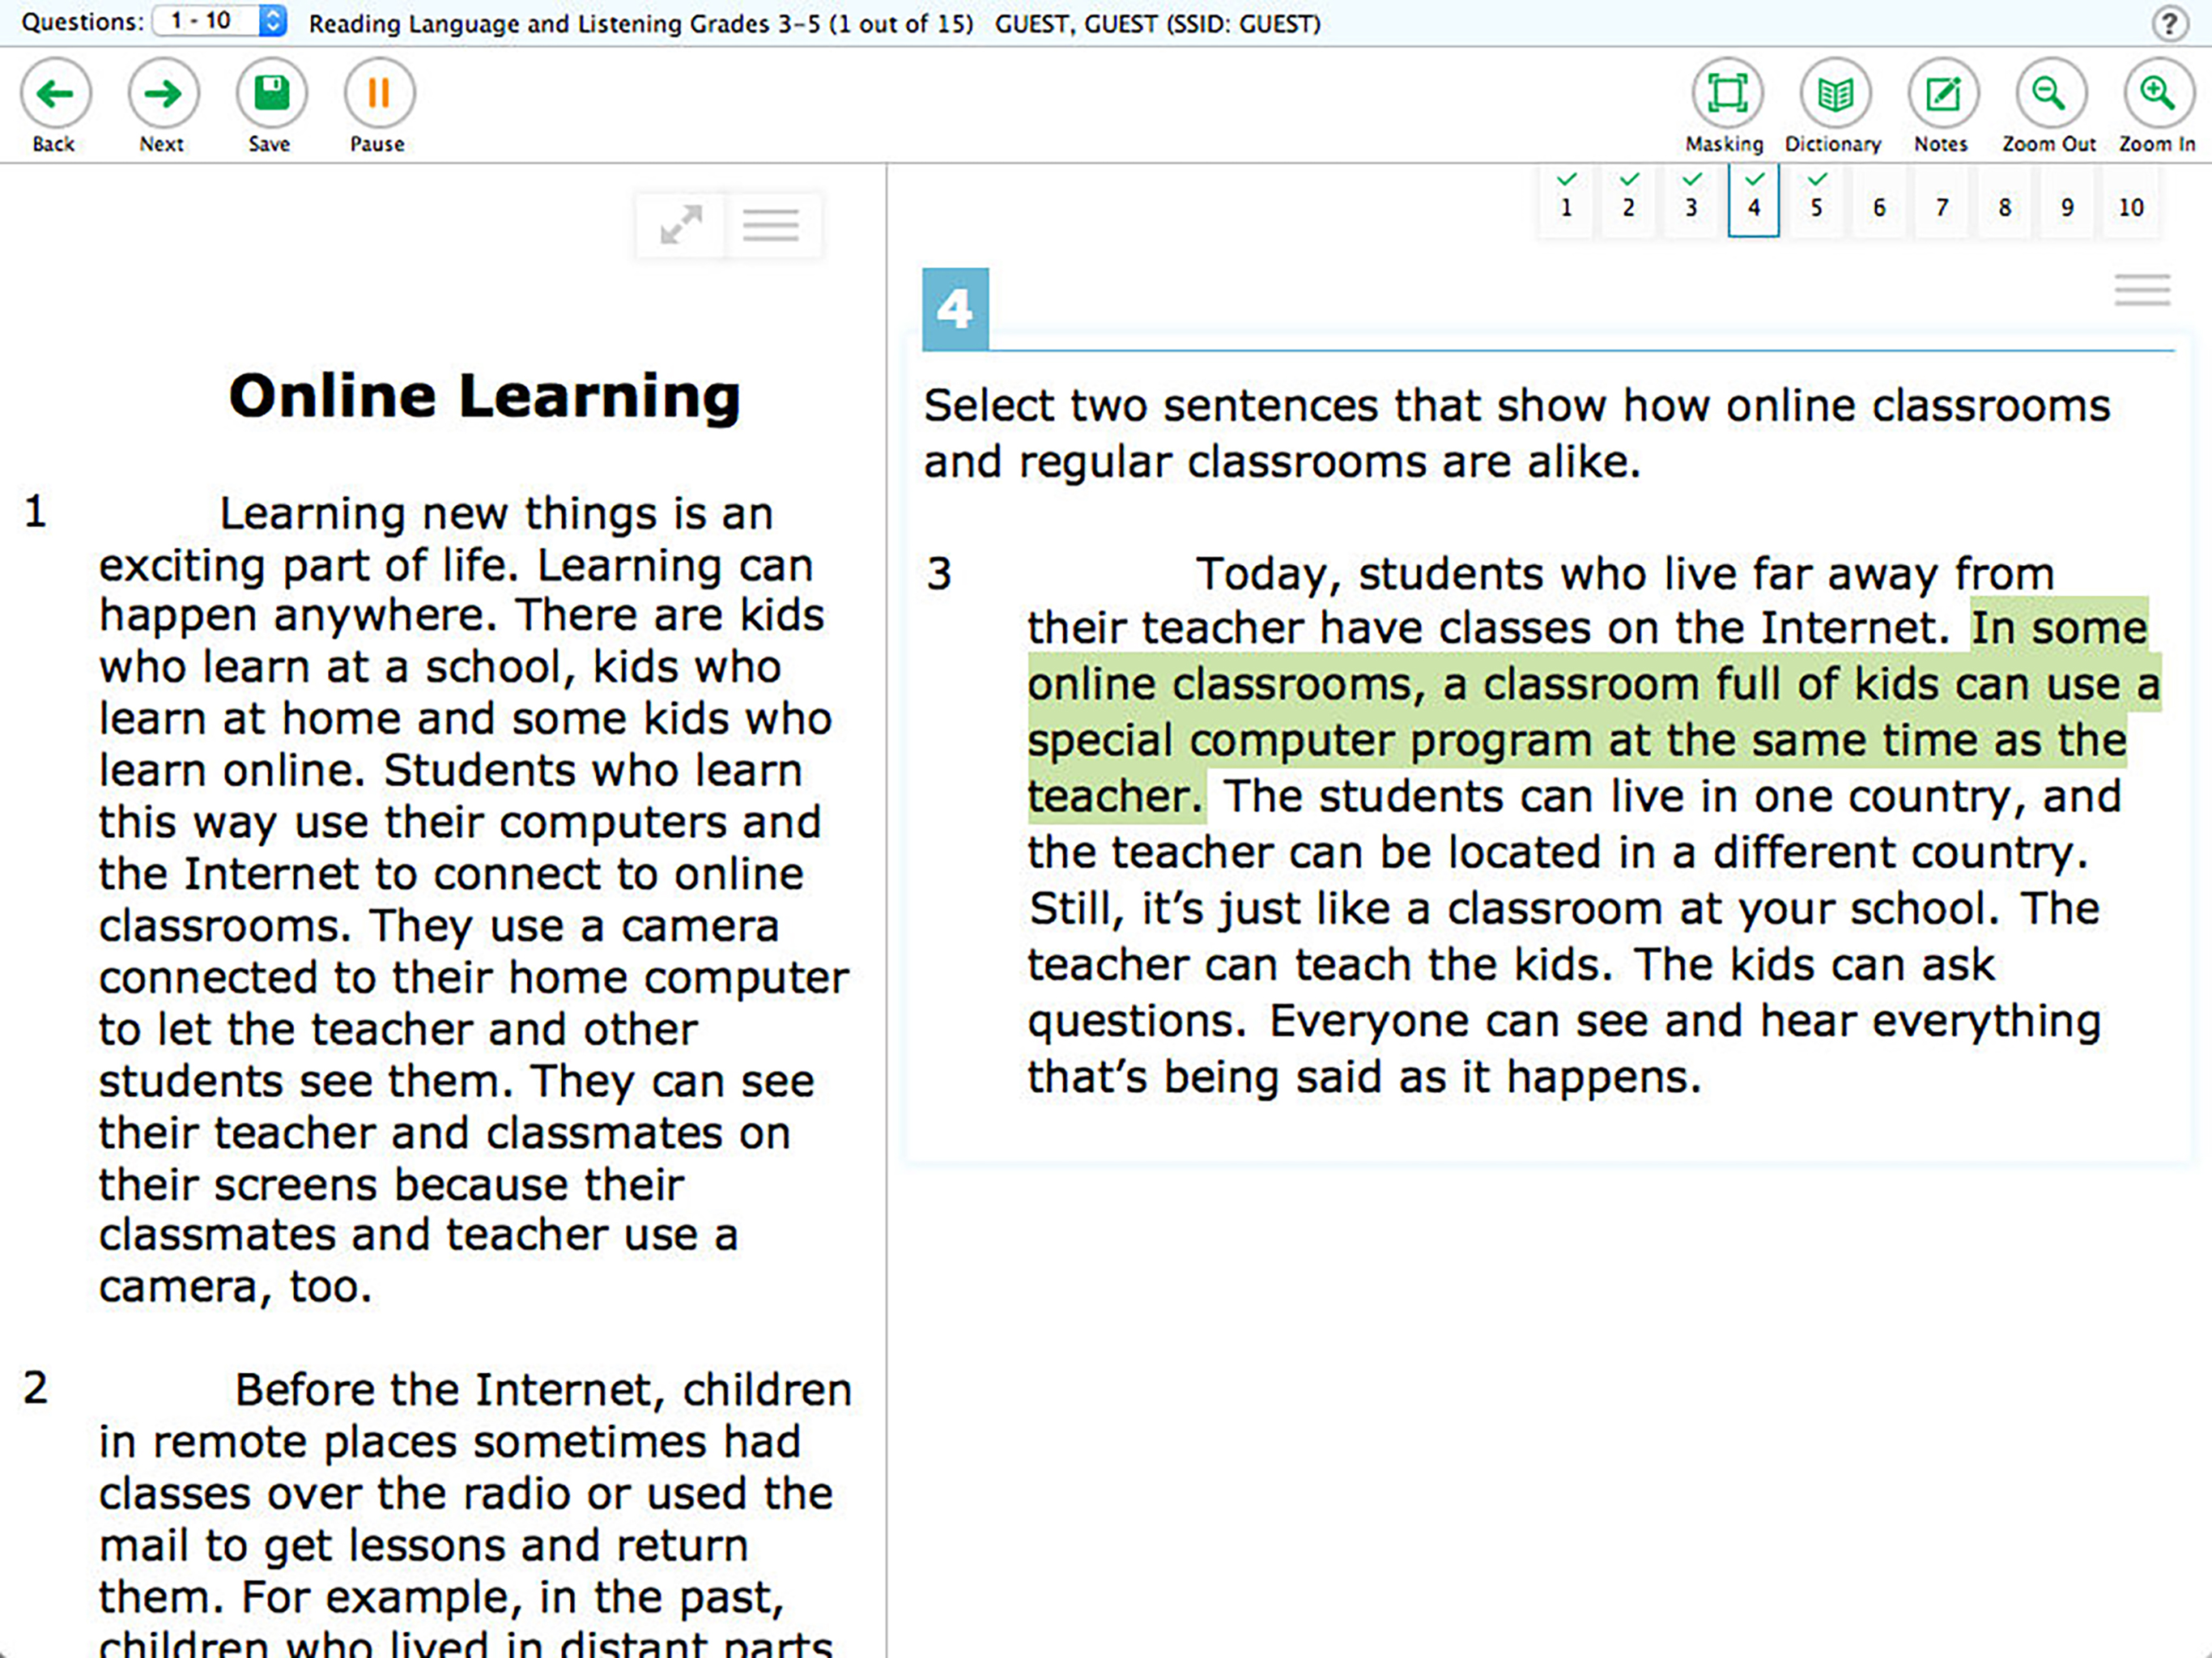This screenshot has width=2212, height=1658.
Task: Select sentence "Everyone can see and hear everything..."
Action: click(1564, 1048)
